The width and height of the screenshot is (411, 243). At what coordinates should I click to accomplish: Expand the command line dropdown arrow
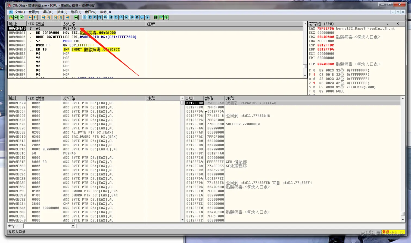pos(73,226)
